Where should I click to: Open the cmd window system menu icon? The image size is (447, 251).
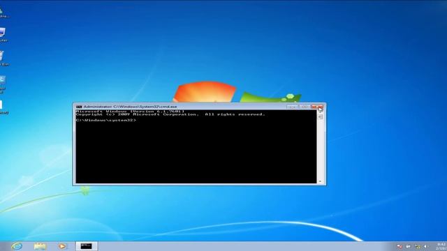[x=79, y=107]
